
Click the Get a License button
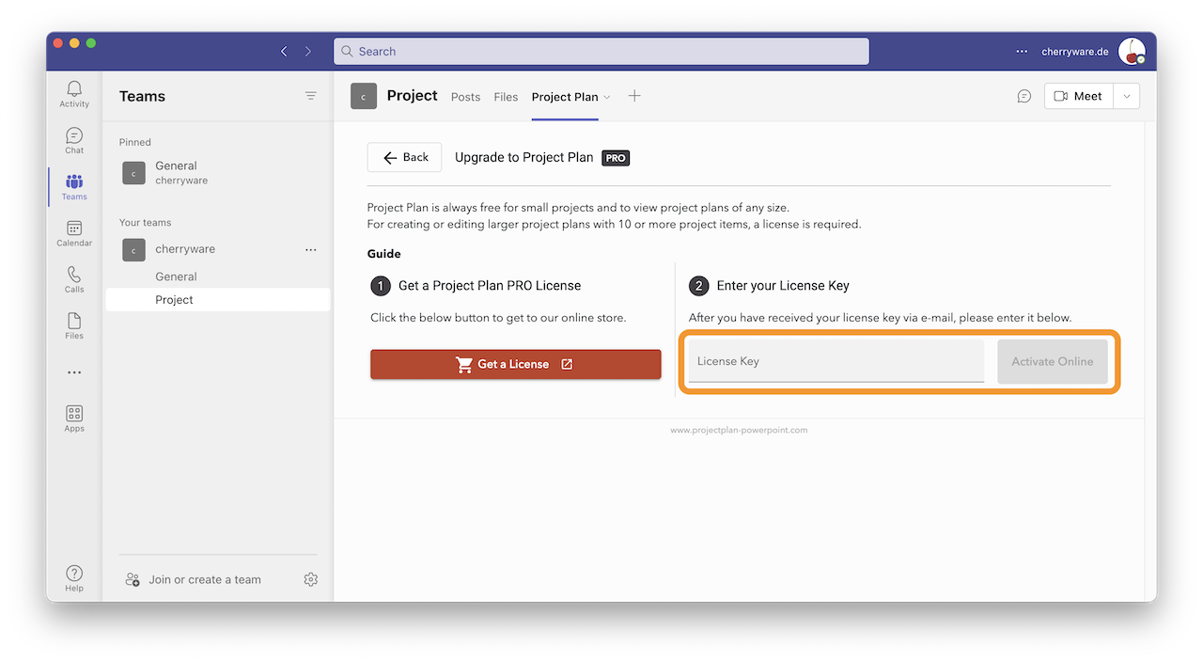pos(515,364)
